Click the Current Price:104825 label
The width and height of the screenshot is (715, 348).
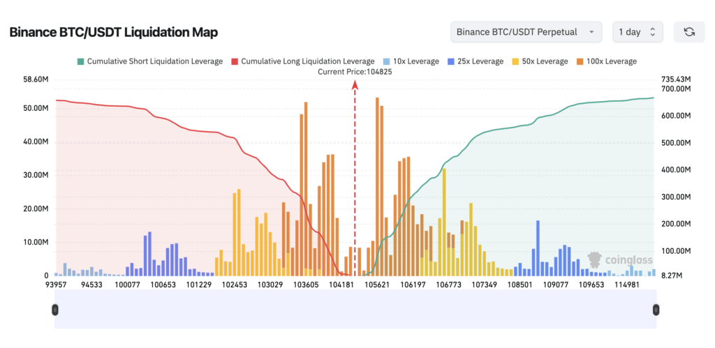coord(355,72)
